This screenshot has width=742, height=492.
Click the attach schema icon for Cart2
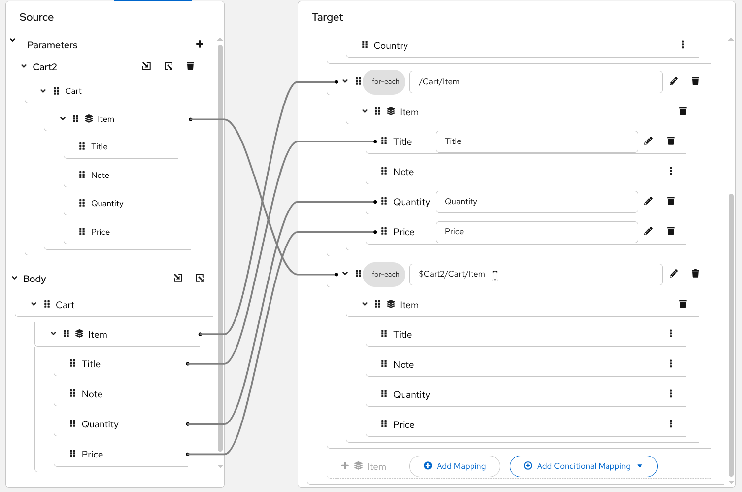click(146, 66)
